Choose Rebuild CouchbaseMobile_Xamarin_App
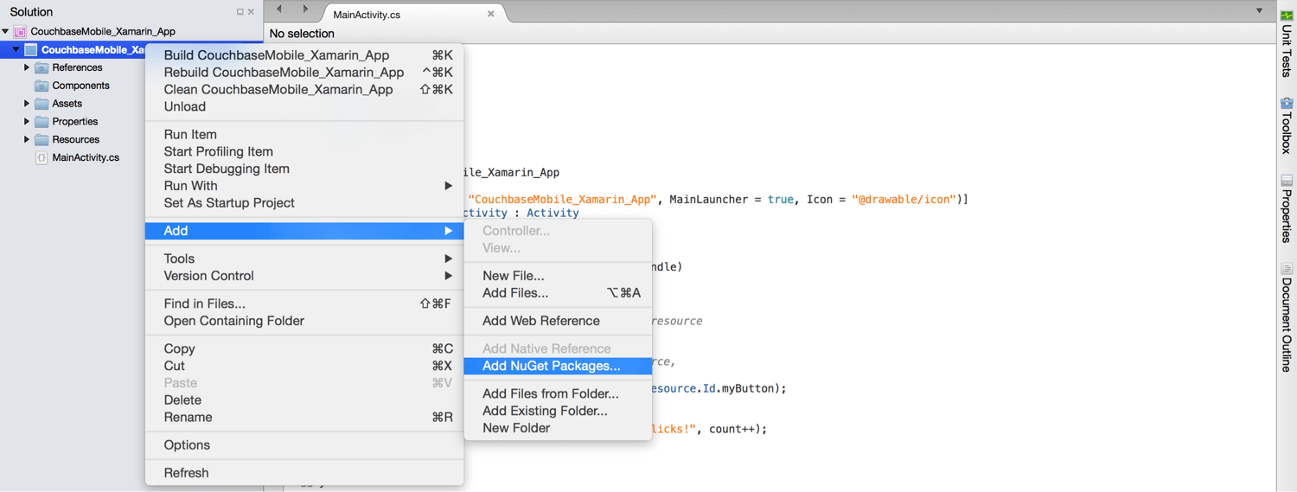 click(304, 73)
